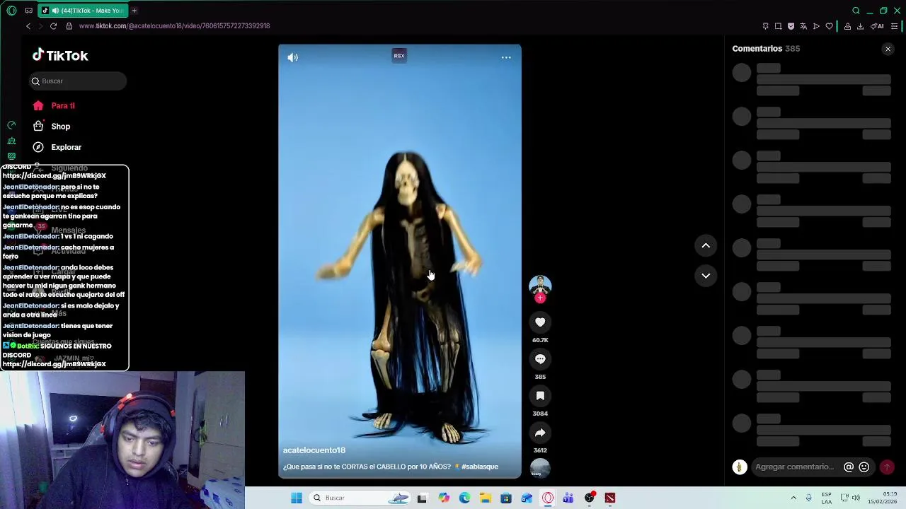Open the page translate icon
The image size is (906, 509).
tap(803, 26)
